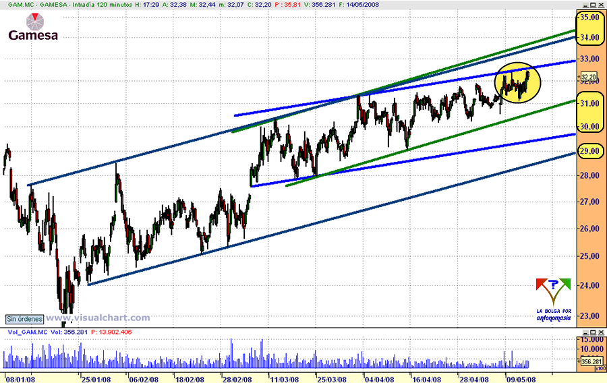Click the 23,00 price axis label

click(590, 316)
